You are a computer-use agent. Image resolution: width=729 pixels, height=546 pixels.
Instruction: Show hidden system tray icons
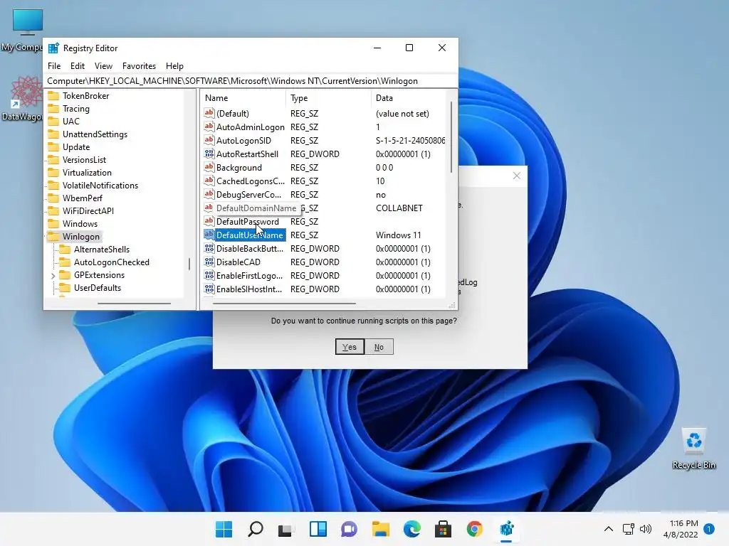click(x=608, y=529)
